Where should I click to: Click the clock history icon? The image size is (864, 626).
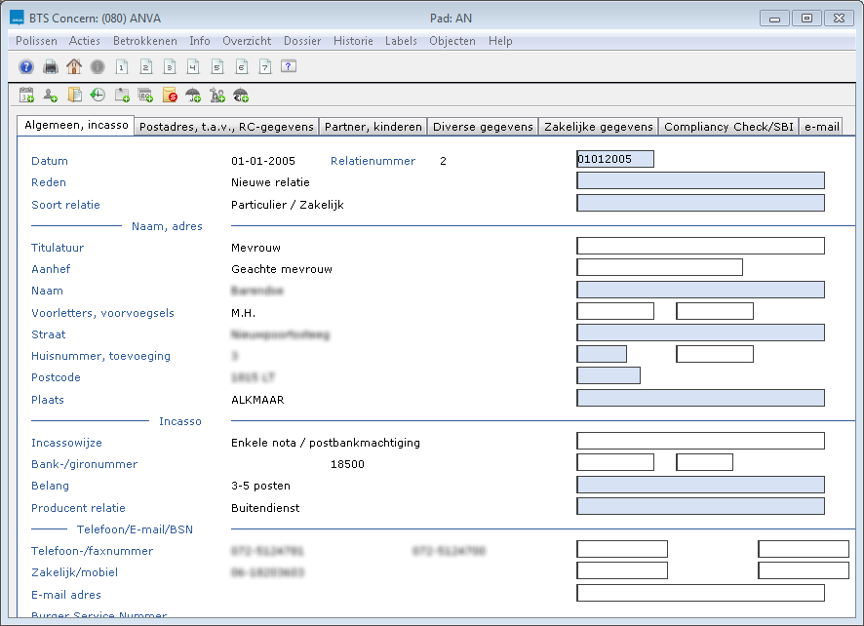pos(98,96)
